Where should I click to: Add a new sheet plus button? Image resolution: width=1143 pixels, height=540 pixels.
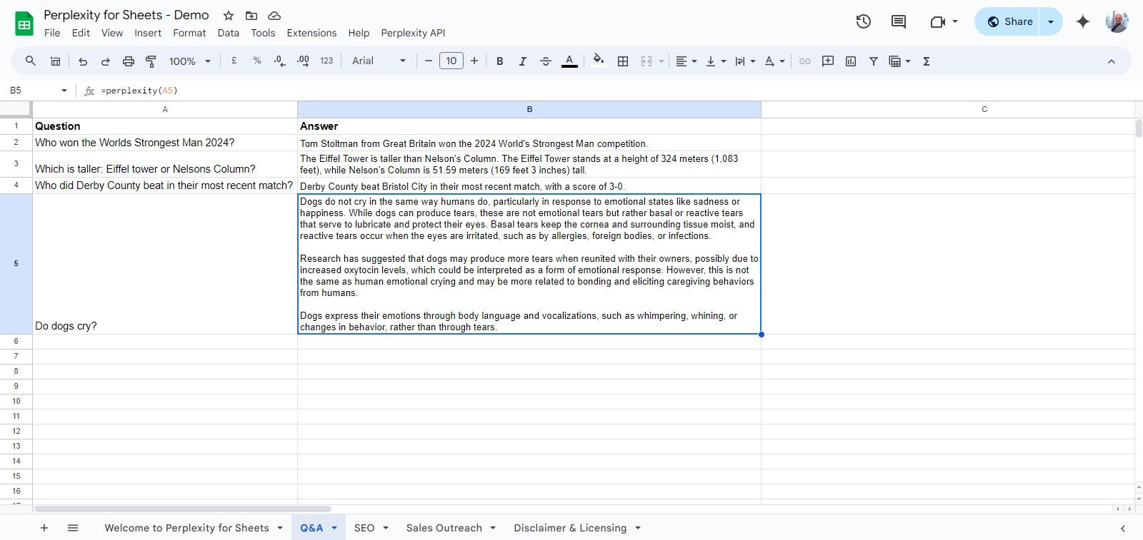click(44, 528)
